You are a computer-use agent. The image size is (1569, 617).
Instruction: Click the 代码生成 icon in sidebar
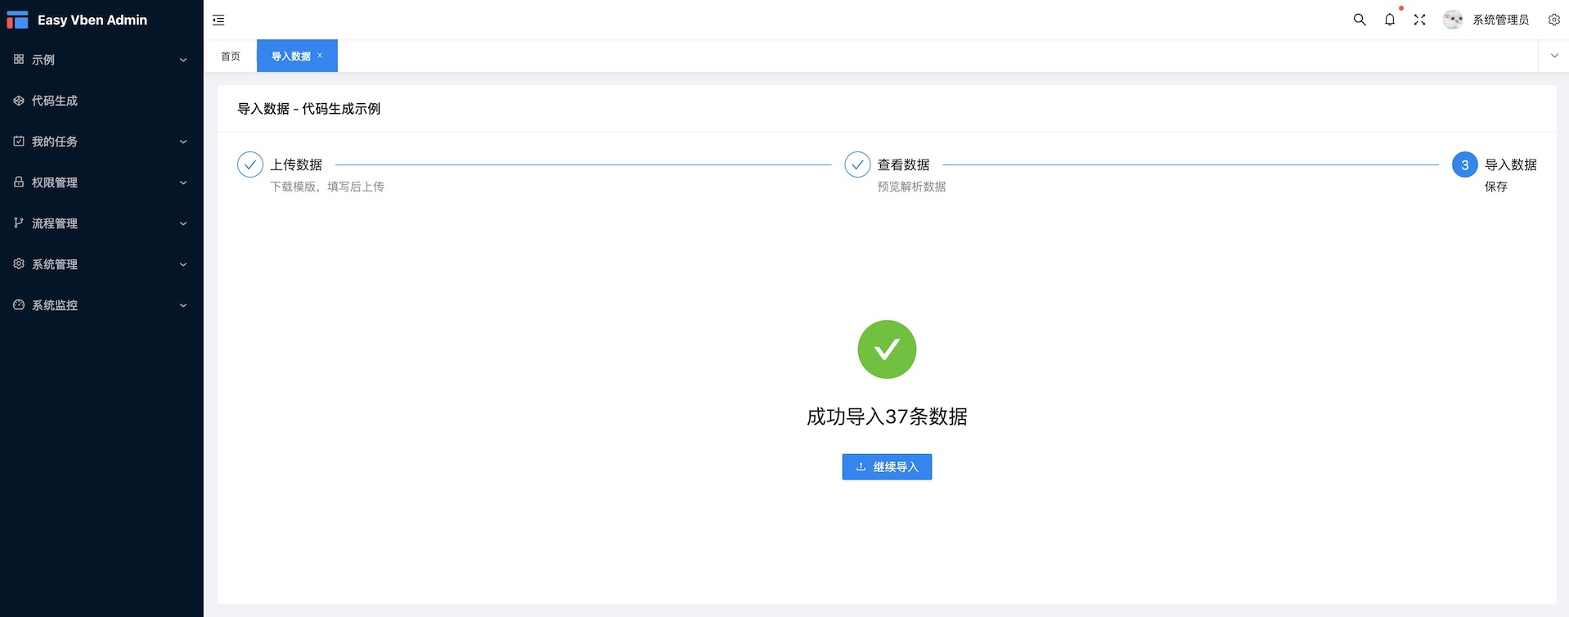(x=19, y=100)
